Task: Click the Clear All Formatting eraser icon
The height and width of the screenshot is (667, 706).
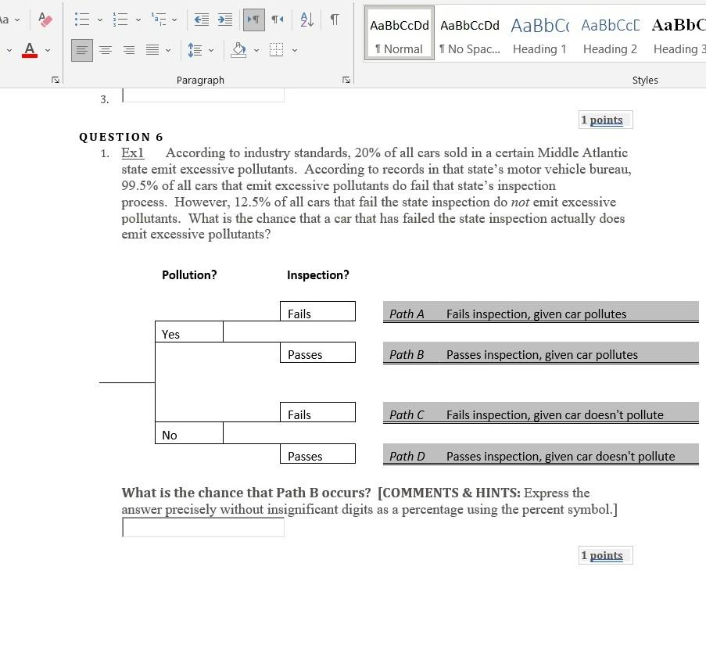Action: click(45, 20)
